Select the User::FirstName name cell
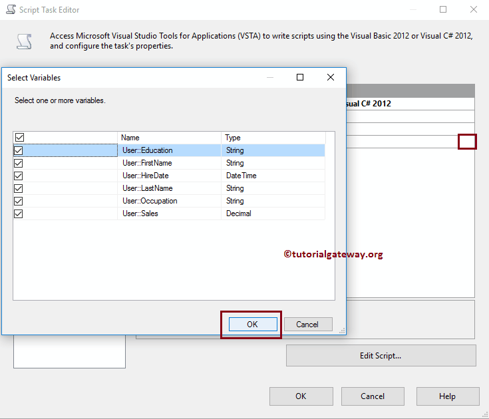Viewport: 489px width, 419px height. point(170,163)
